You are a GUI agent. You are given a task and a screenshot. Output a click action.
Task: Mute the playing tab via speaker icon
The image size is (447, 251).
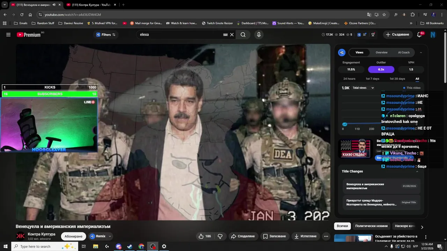tap(54, 5)
